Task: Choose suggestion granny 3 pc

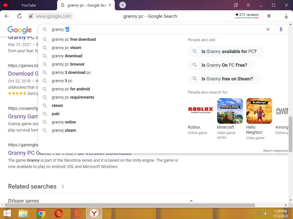Action: coord(62,81)
